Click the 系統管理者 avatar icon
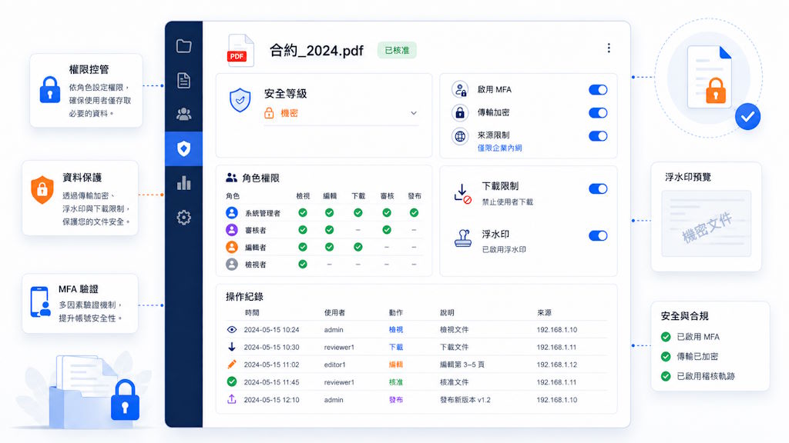Image resolution: width=789 pixels, height=443 pixels. pyautogui.click(x=232, y=213)
